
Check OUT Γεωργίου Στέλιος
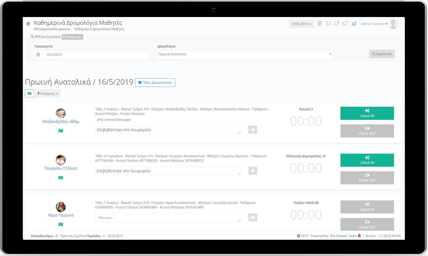click(x=367, y=178)
